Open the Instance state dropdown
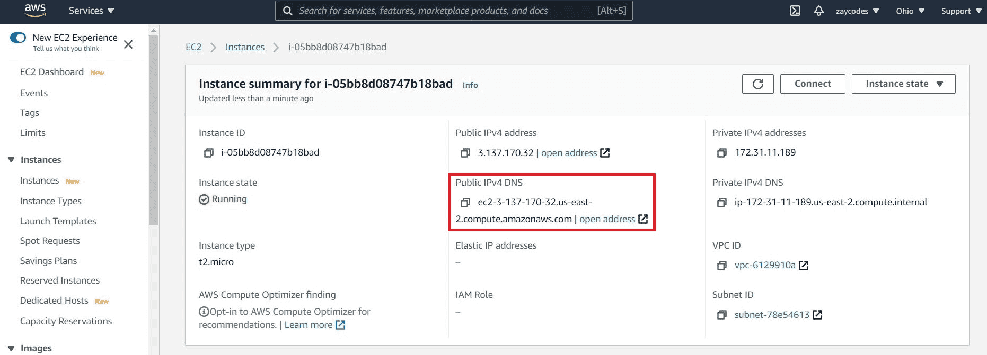Screen dimensions: 987x355 pyautogui.click(x=903, y=84)
